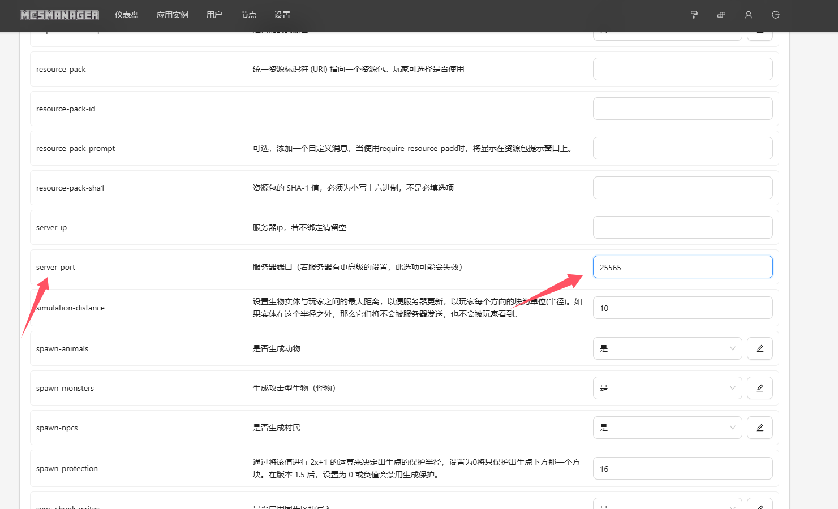Open the 用户 users menu

coord(214,15)
